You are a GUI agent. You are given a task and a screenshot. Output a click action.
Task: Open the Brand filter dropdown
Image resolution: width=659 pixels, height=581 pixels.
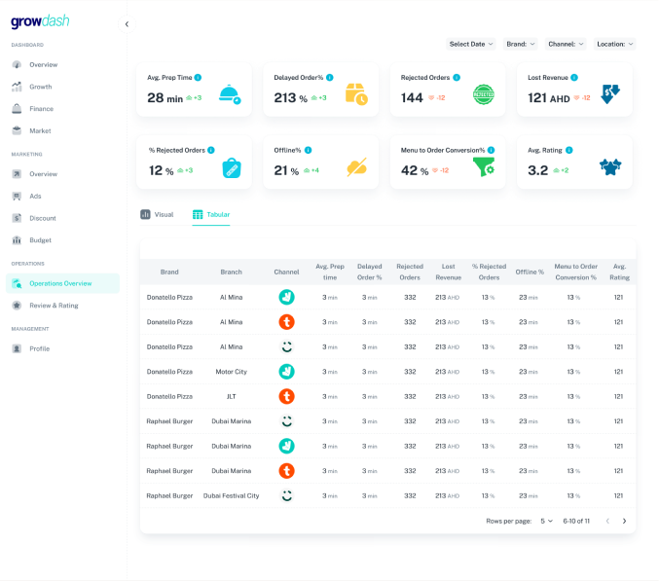click(521, 44)
